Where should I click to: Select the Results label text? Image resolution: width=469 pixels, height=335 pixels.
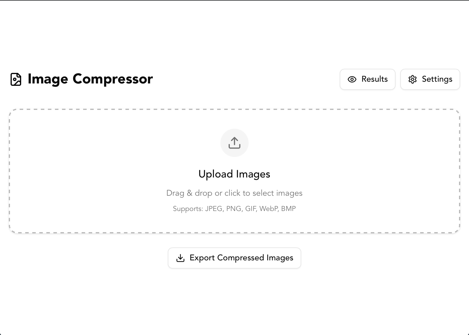(375, 79)
